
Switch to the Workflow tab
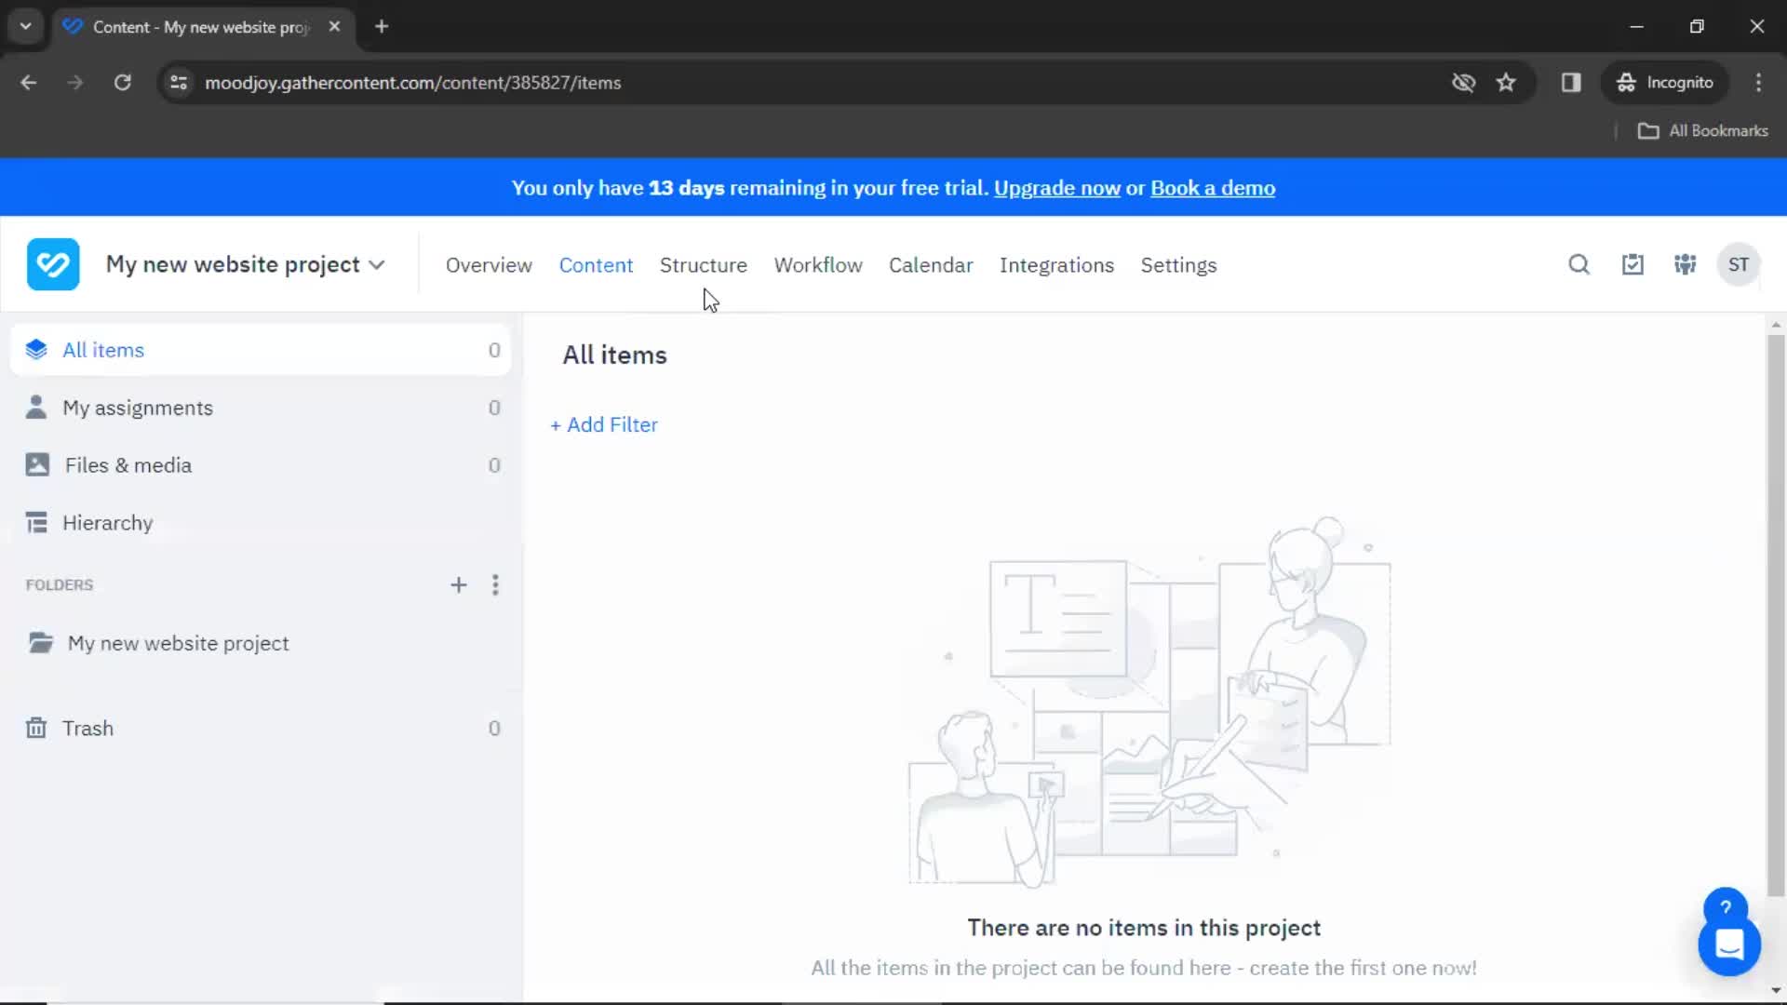pyautogui.click(x=817, y=265)
